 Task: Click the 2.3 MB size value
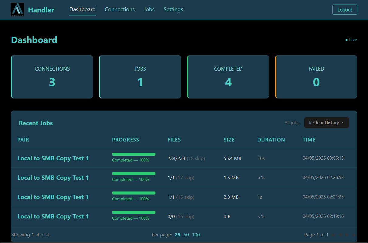click(231, 197)
